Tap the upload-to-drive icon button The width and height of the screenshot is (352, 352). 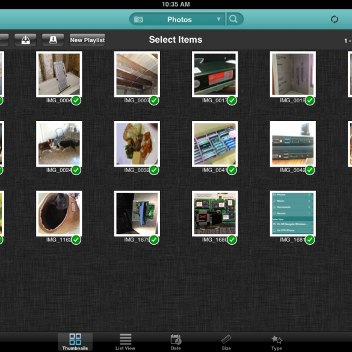tap(53, 40)
